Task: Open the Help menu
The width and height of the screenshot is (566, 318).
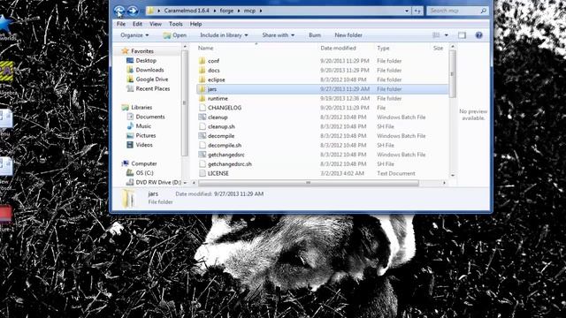Action: pyautogui.click(x=195, y=24)
